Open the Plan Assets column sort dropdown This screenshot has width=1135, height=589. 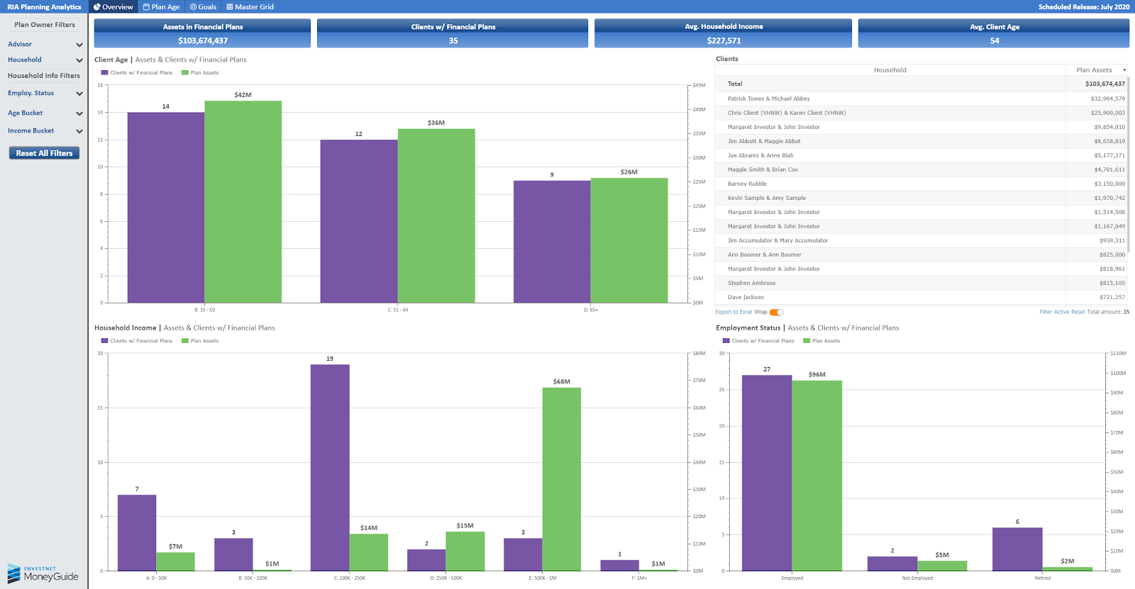click(1124, 70)
